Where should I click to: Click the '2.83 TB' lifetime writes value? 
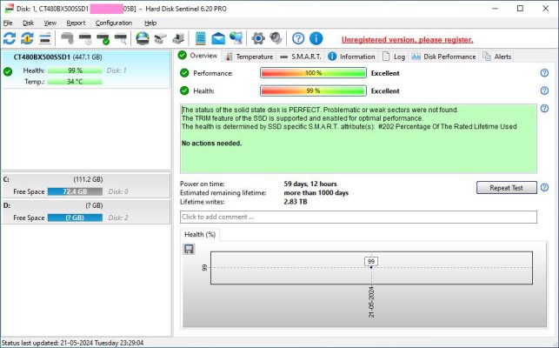click(296, 202)
